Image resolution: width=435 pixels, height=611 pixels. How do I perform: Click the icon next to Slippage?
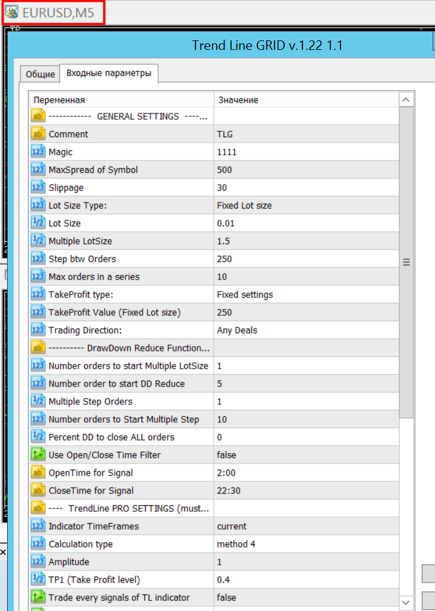(x=38, y=188)
